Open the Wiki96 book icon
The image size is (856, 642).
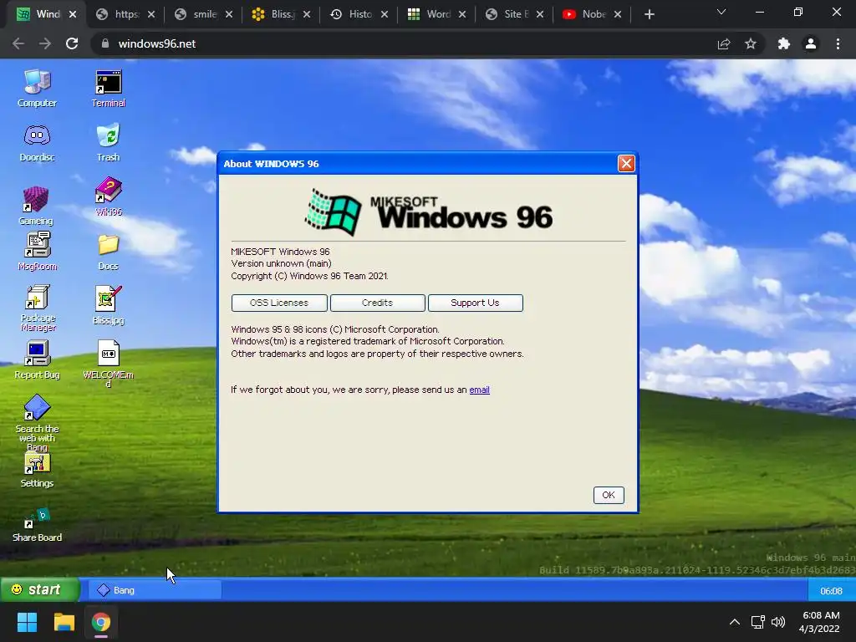click(108, 197)
